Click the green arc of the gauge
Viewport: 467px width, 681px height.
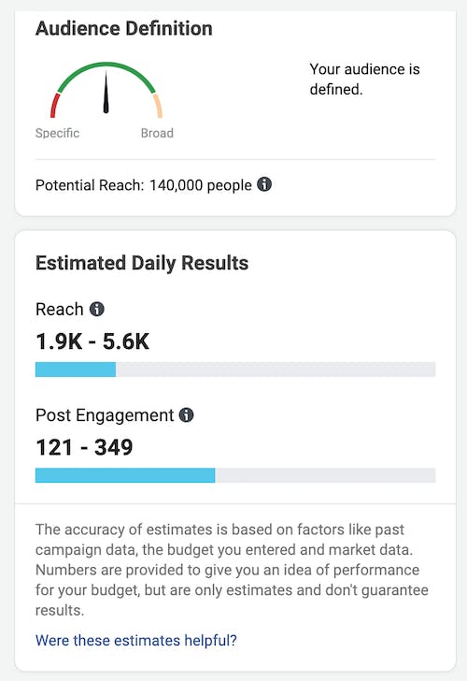[106, 66]
